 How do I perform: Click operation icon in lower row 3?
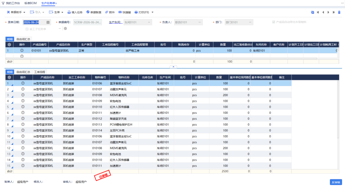click(23, 95)
